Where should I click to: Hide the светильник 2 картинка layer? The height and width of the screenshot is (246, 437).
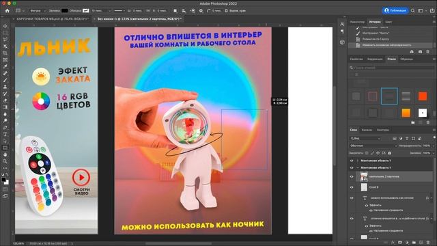tap(352, 176)
